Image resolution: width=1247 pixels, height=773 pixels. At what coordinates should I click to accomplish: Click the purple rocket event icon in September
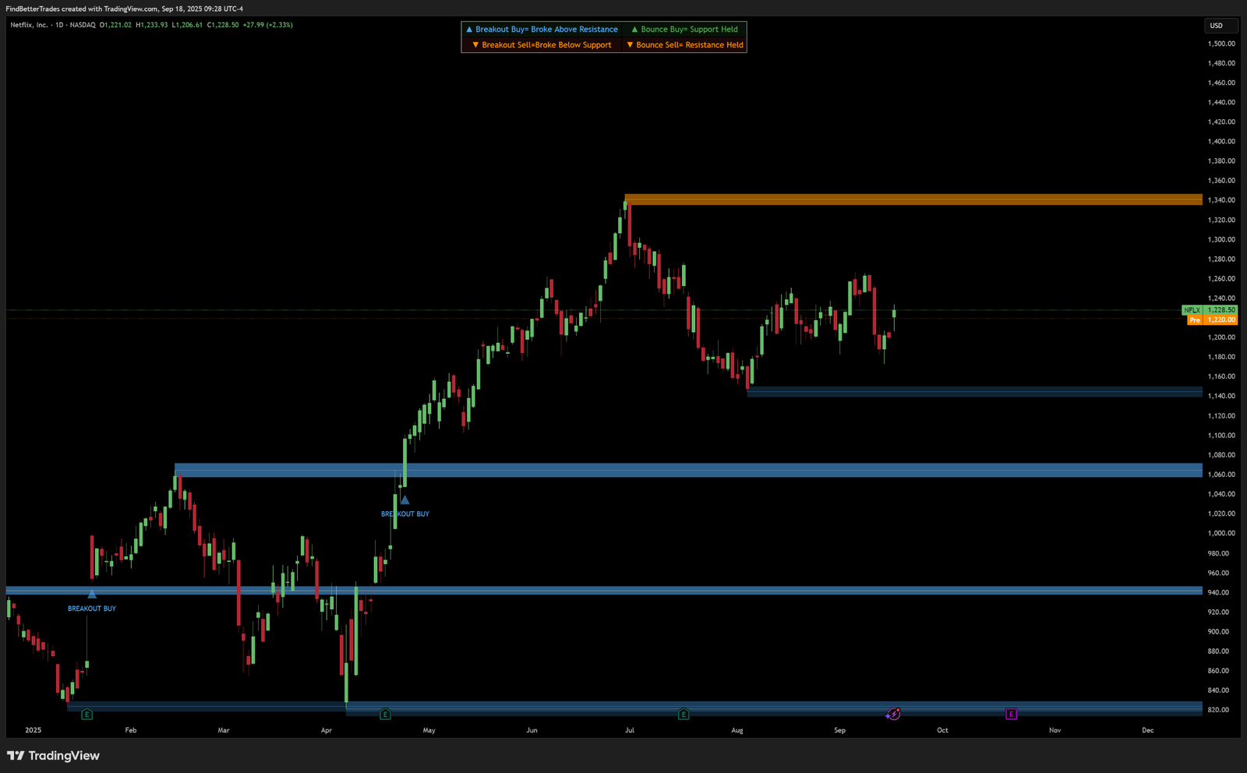893,714
